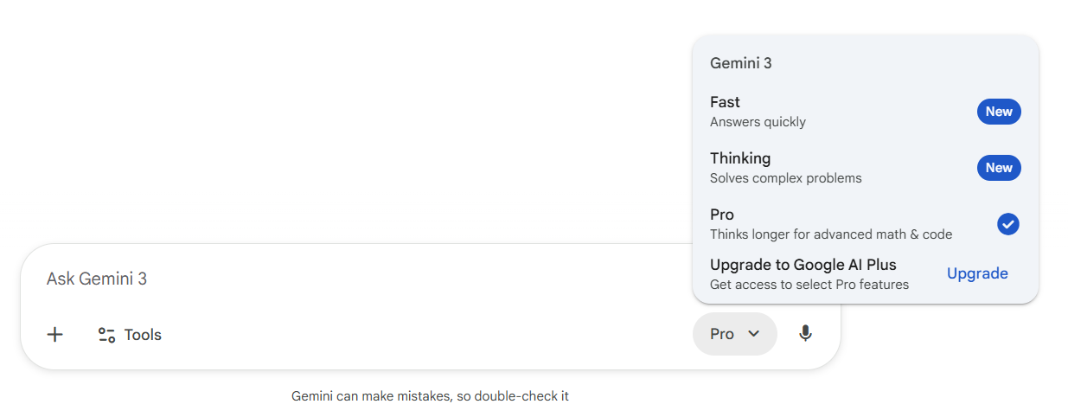The image size is (1068, 417).
Task: Click the chevron arrow in the Pro selector
Action: (x=753, y=334)
